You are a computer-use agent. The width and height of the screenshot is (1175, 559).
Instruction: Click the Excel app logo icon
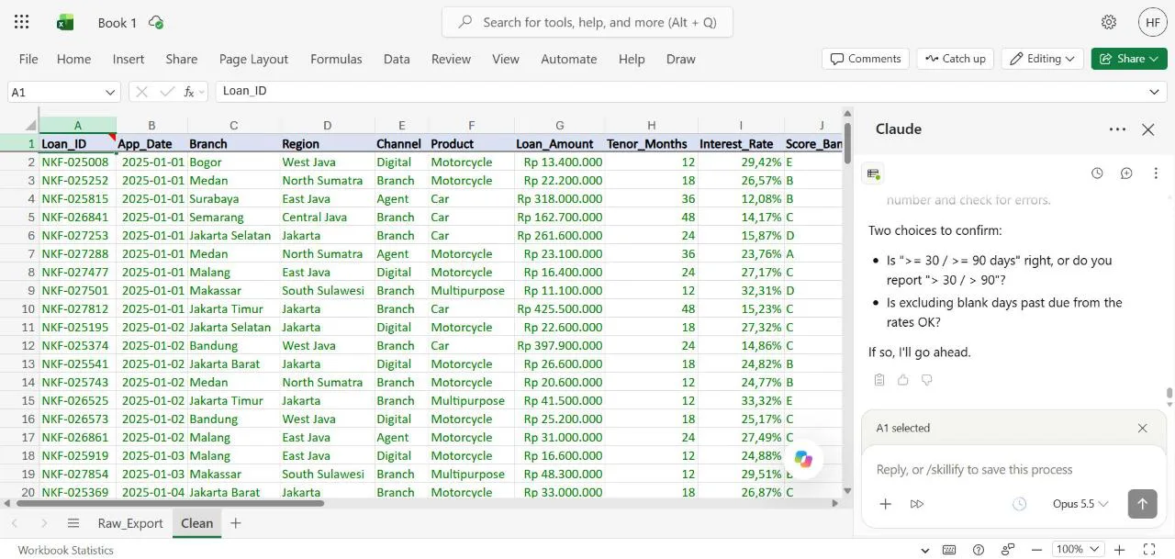point(65,22)
